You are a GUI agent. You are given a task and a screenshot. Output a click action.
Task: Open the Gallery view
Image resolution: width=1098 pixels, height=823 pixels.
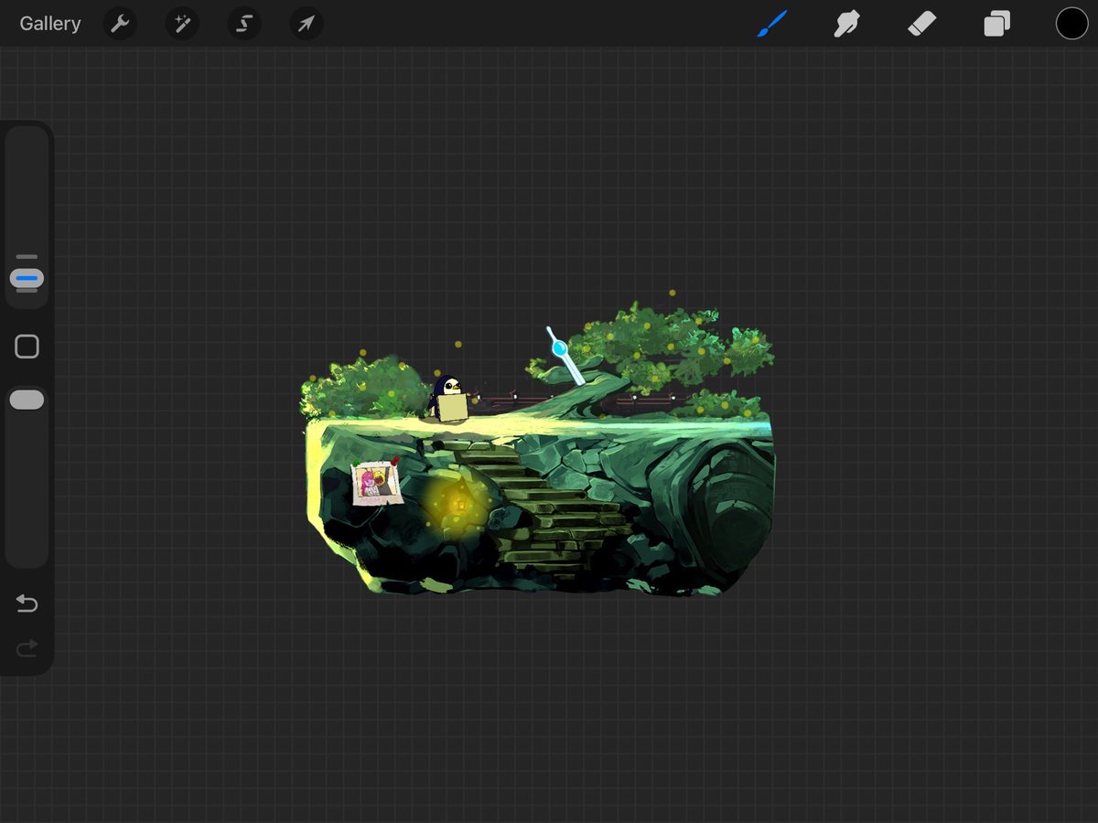click(50, 24)
